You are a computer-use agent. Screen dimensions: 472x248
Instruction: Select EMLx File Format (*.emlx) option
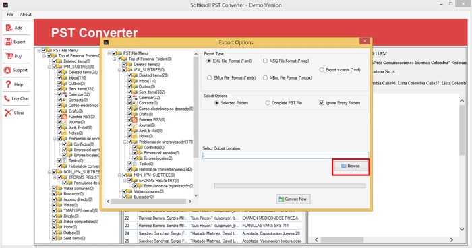[209, 78]
